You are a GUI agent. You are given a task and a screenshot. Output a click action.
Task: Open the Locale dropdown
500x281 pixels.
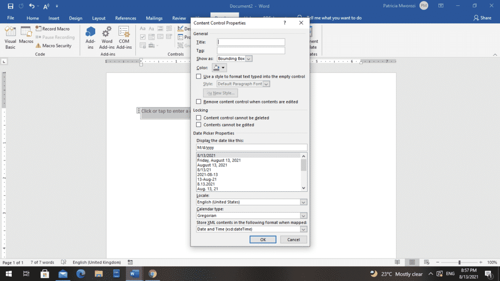(x=303, y=201)
